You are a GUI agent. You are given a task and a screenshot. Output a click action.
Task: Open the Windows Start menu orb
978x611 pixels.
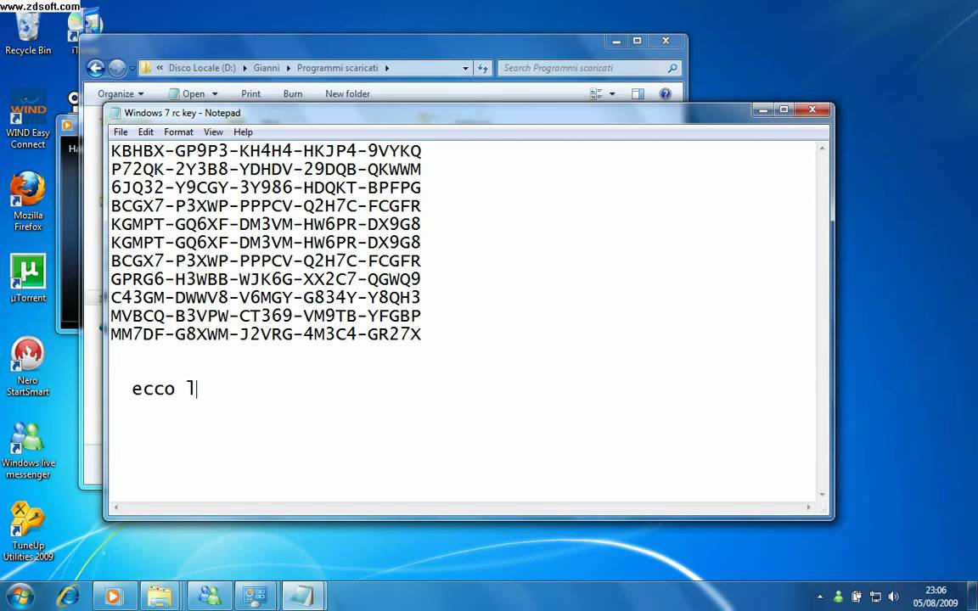[20, 596]
